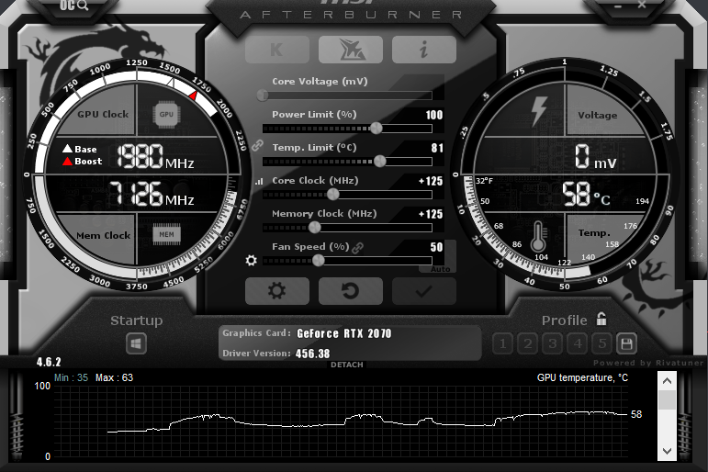708x472 pixels.
Task: Click the driver version 456.38 text
Action: click(312, 354)
